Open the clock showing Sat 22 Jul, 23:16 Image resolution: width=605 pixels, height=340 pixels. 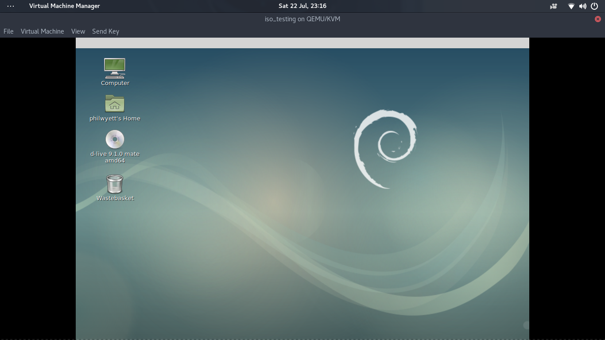click(302, 6)
